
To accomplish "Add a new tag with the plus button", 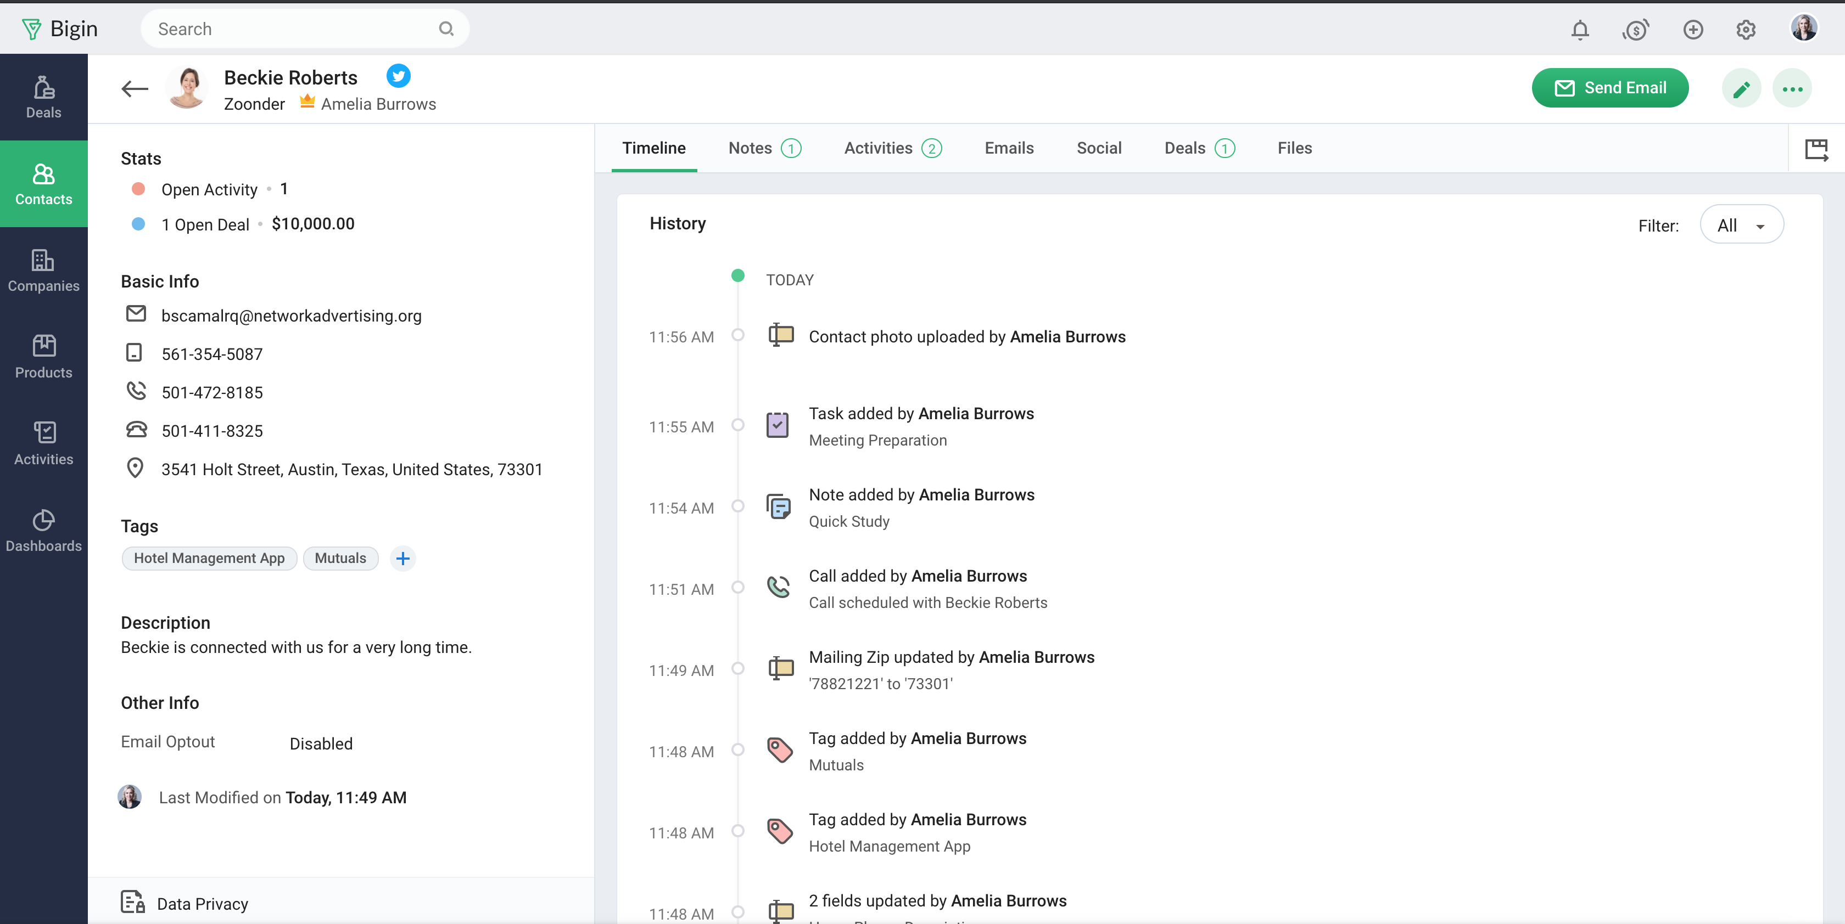I will pos(402,558).
